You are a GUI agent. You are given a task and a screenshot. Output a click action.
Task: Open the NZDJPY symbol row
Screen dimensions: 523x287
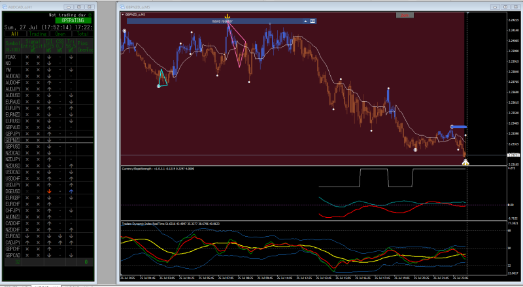coord(49,159)
